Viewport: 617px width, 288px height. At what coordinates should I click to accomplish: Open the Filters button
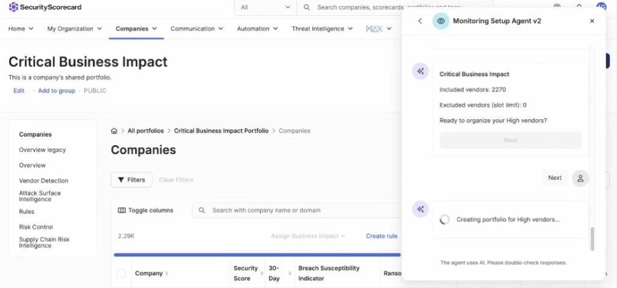pyautogui.click(x=131, y=180)
